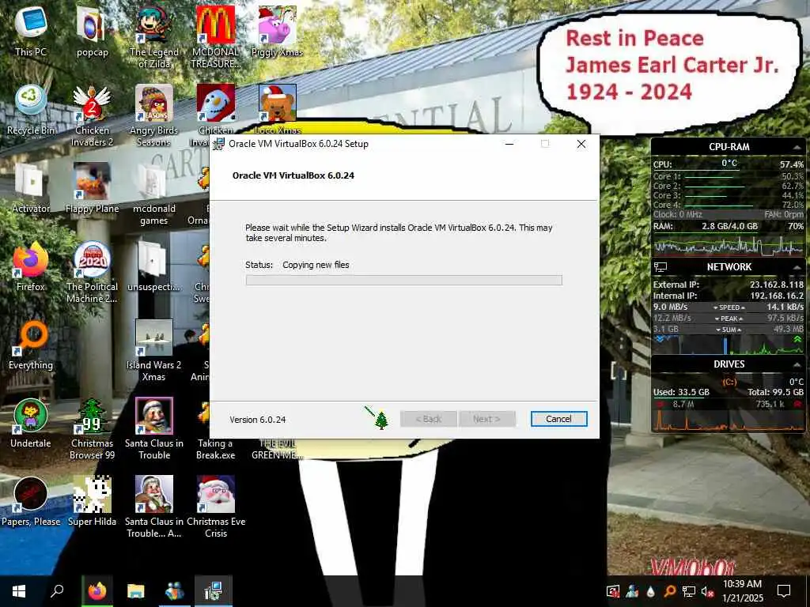The height and width of the screenshot is (607, 810).
Task: Select the unsuspecti... file icon
Action: click(x=153, y=266)
